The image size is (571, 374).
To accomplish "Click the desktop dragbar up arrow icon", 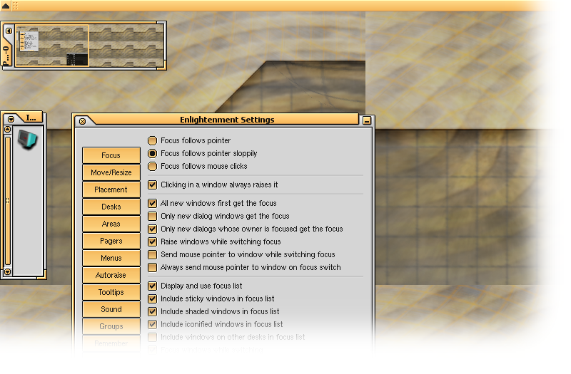I will point(6,6).
